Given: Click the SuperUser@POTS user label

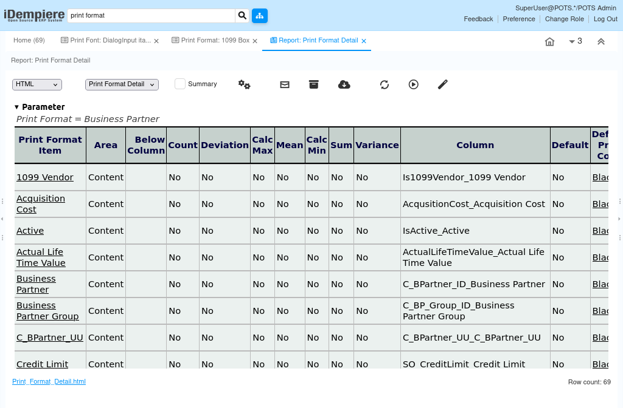Looking at the screenshot, I should coord(565,8).
